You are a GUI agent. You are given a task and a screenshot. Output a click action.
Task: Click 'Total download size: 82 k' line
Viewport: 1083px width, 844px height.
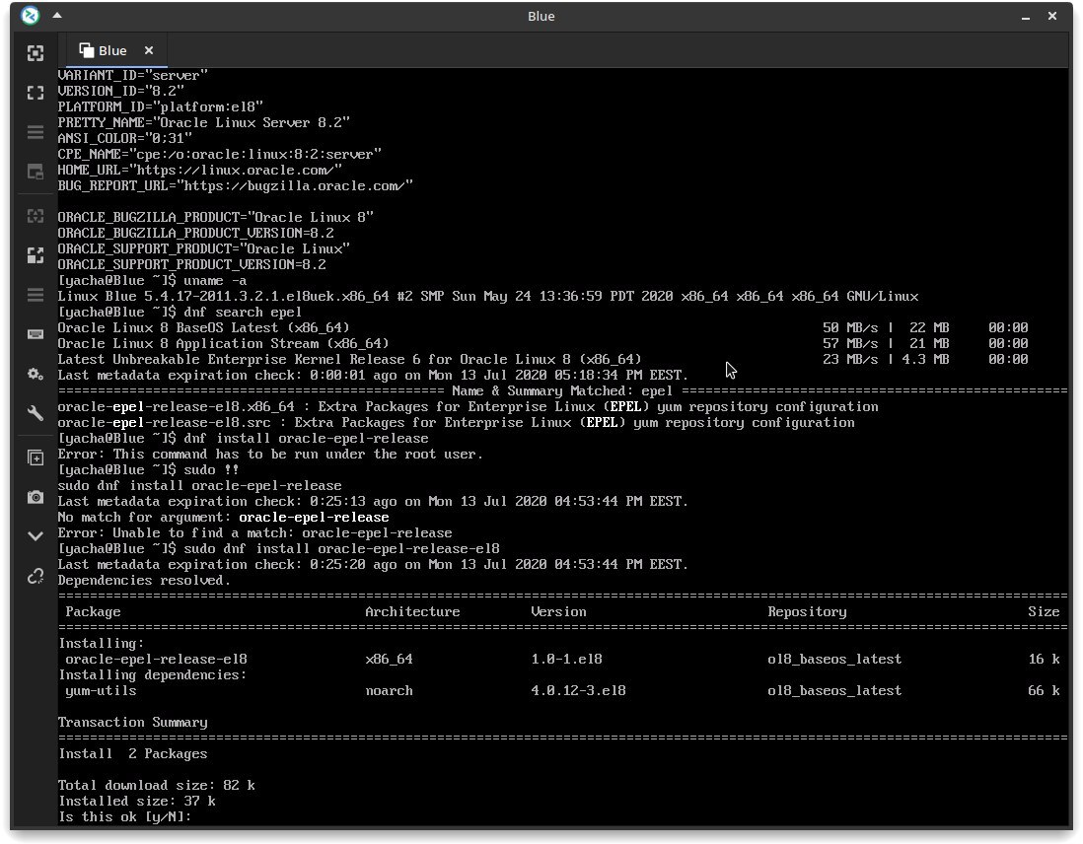157,785
